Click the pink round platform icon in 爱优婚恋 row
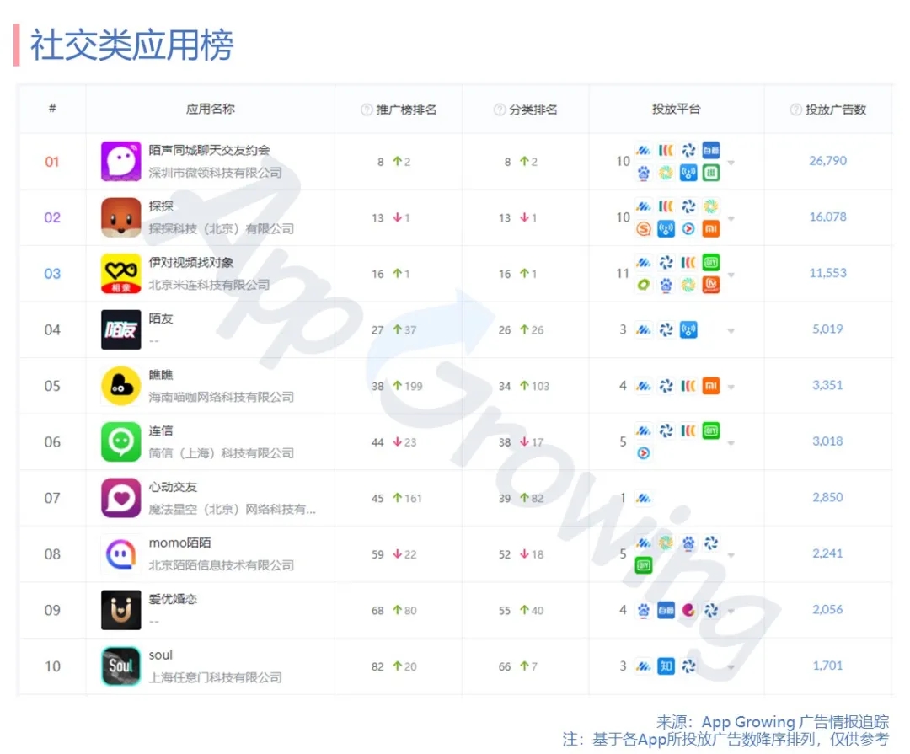 pos(688,610)
